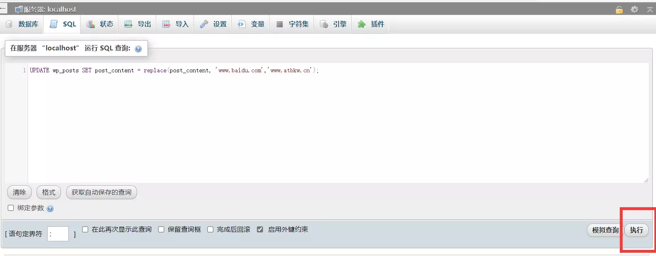Click the 语句定界符 delimiter field
The width and height of the screenshot is (656, 256).
[58, 234]
